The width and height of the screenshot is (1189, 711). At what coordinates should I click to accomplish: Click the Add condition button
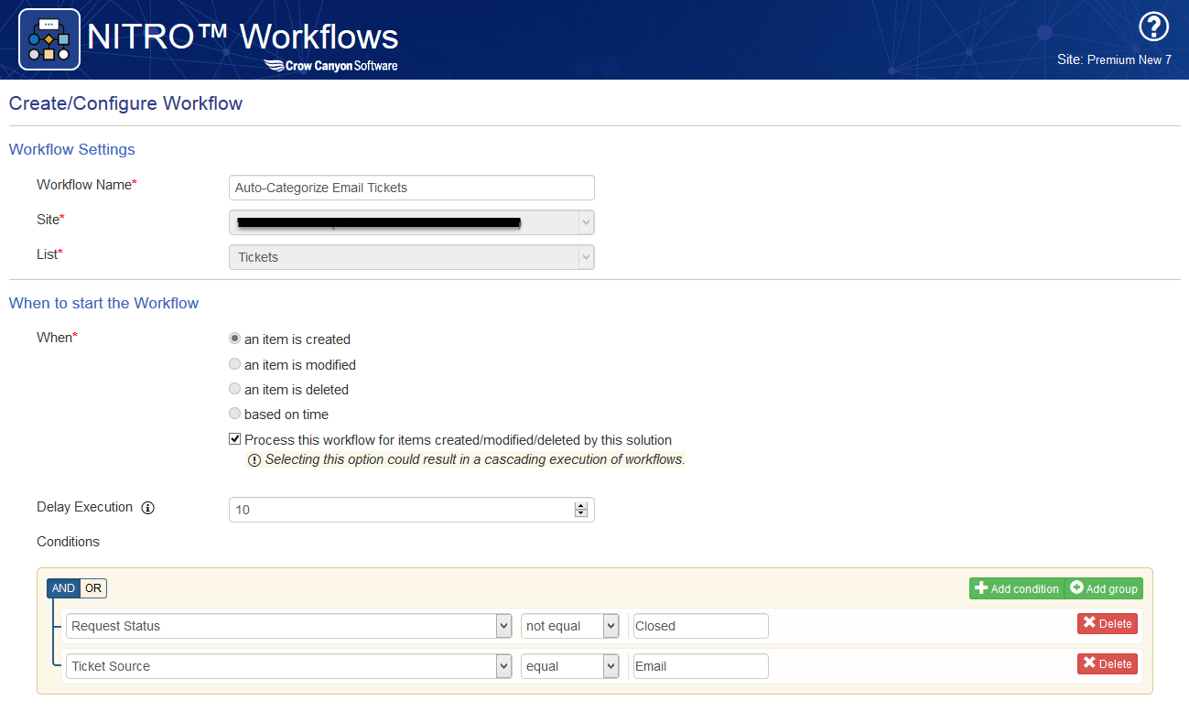(1016, 588)
